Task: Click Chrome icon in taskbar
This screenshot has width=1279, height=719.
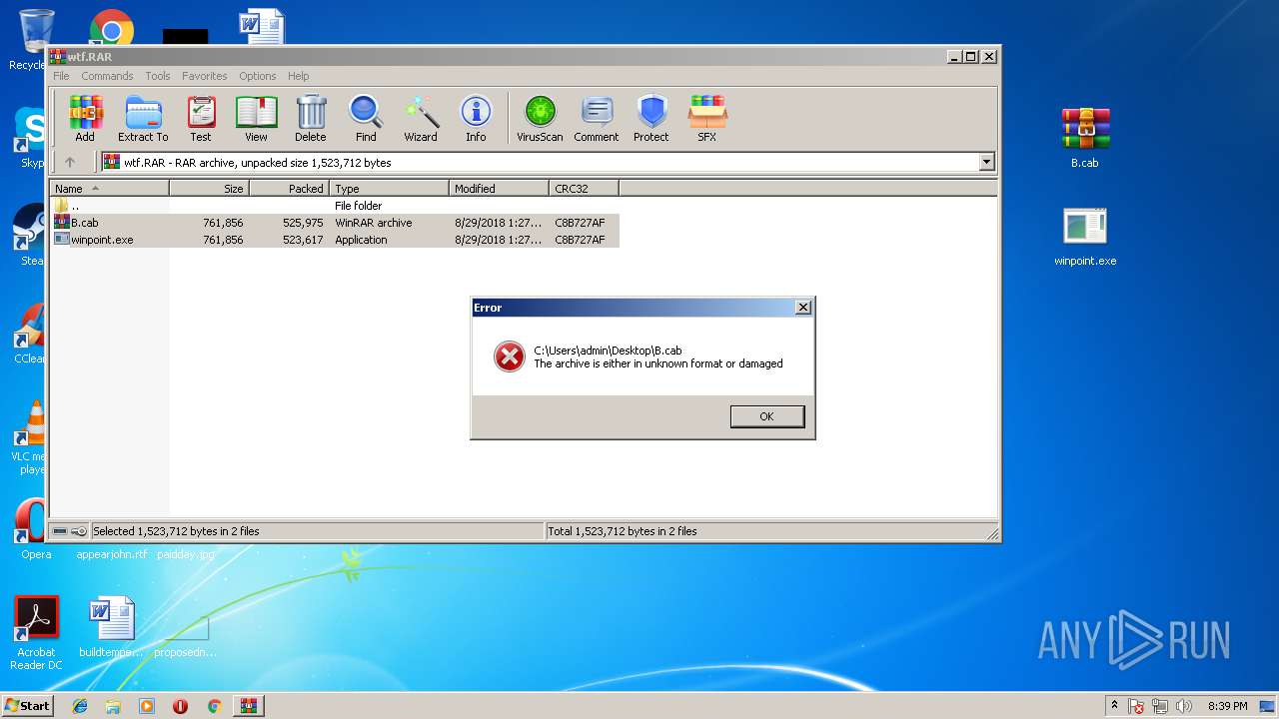Action: tap(214, 706)
